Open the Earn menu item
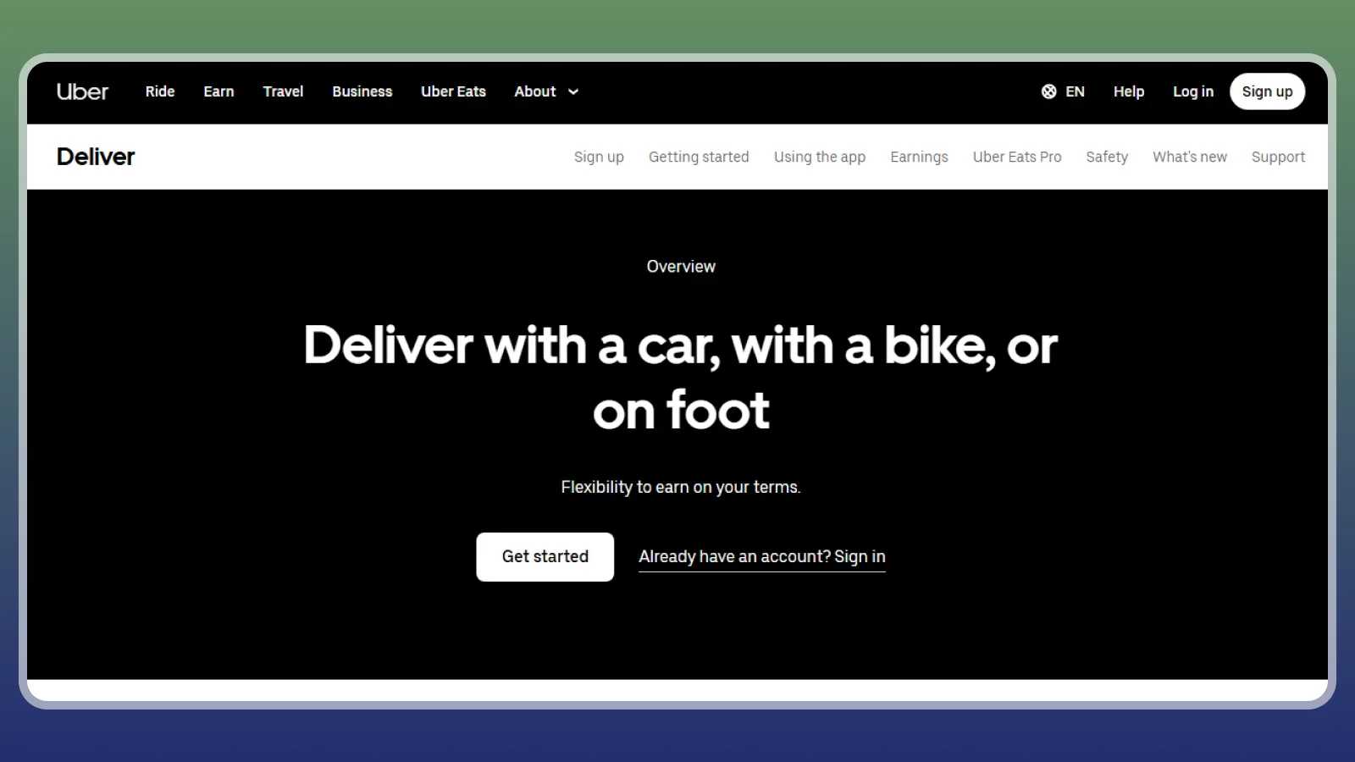The width and height of the screenshot is (1355, 762). pos(218,91)
